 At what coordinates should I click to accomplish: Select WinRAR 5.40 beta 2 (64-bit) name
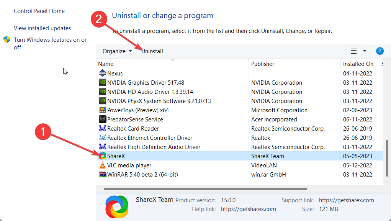pyautogui.click(x=142, y=175)
